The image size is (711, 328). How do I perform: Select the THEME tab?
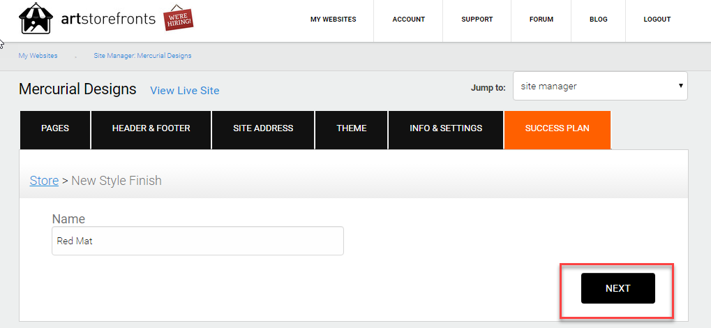pyautogui.click(x=352, y=130)
